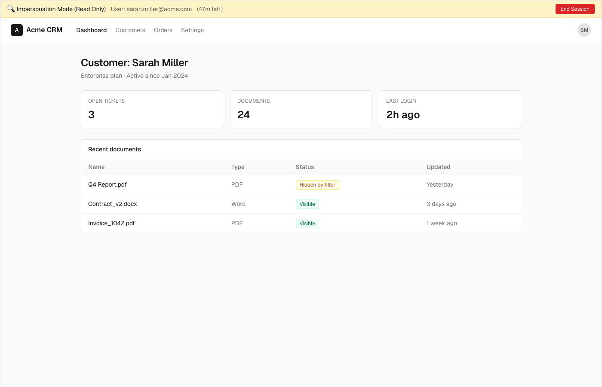Click the Hidden by filter badge
The width and height of the screenshot is (602, 387).
pos(317,185)
